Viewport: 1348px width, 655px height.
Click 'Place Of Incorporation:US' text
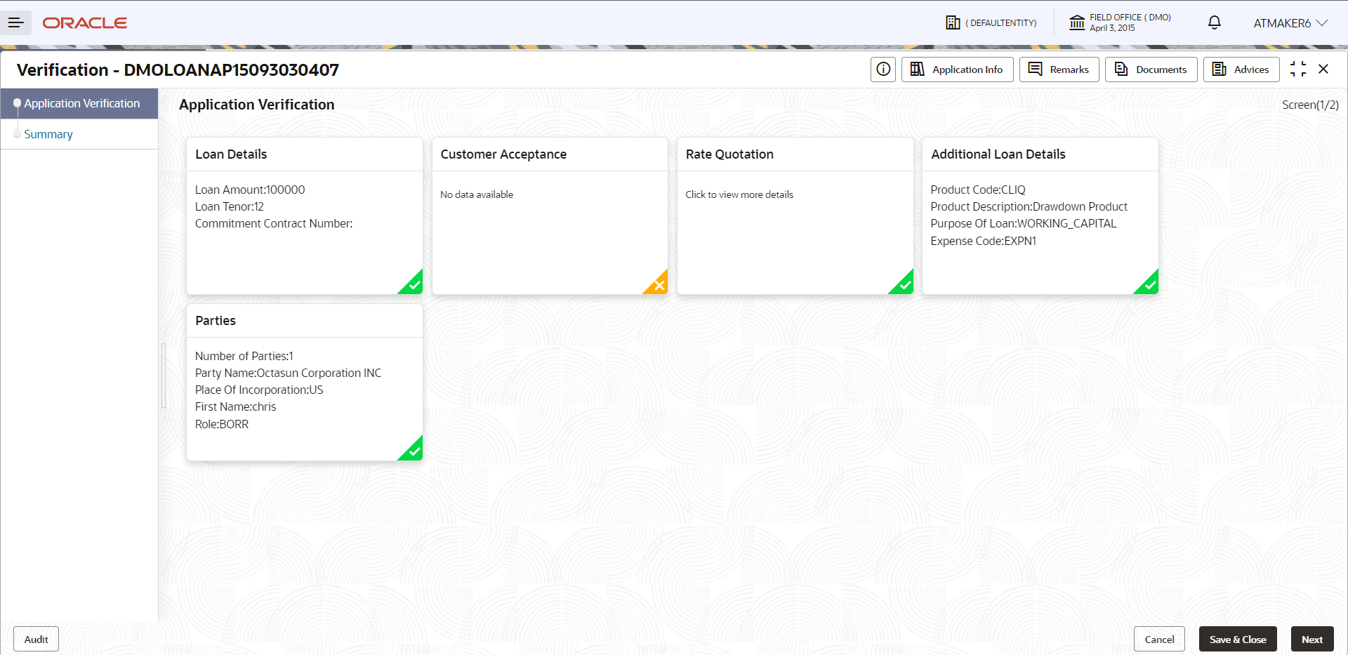(259, 390)
